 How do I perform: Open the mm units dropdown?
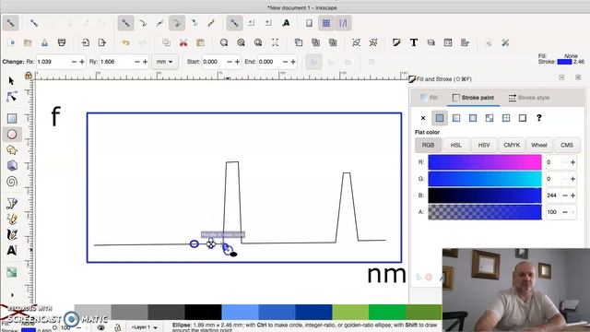point(165,62)
